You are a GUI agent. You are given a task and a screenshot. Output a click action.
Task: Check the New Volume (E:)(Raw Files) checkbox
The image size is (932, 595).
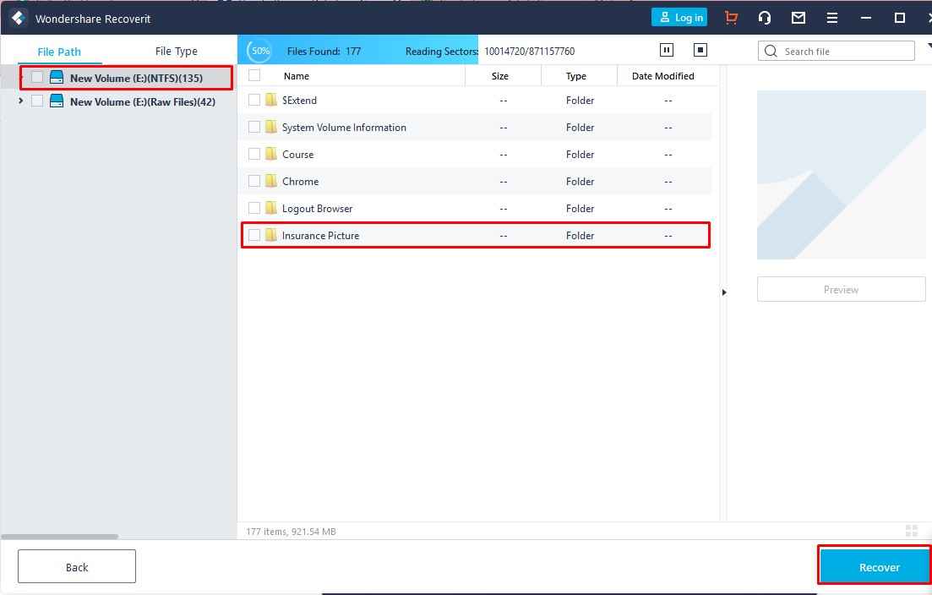point(37,101)
